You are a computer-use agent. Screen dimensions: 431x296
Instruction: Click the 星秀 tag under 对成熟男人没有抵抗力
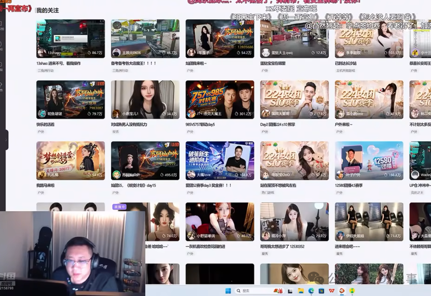pos(115,131)
